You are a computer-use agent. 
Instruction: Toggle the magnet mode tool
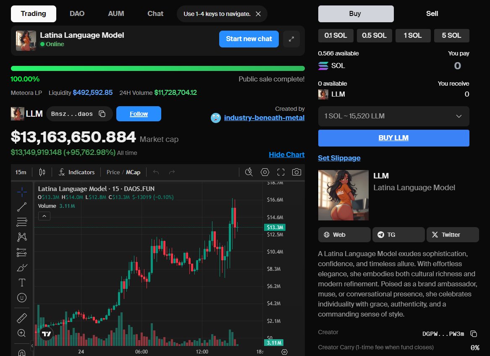pyautogui.click(x=22, y=352)
